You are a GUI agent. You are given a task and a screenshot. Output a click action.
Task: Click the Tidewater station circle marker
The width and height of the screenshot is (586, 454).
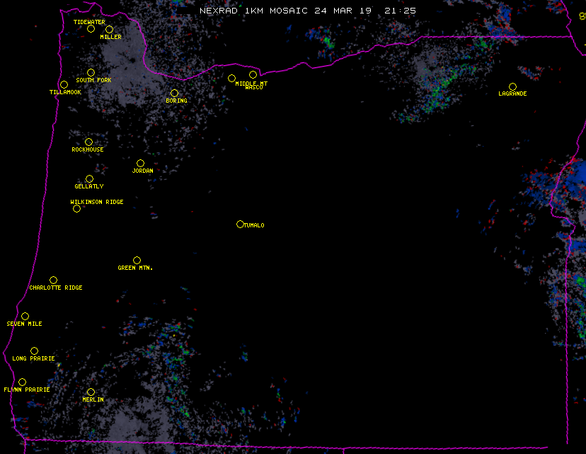pyautogui.click(x=91, y=28)
